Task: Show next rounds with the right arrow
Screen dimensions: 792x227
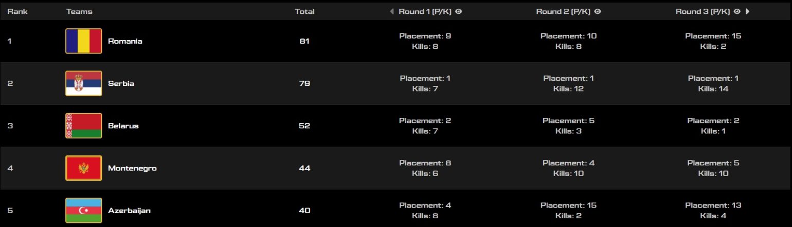Action: tap(747, 11)
